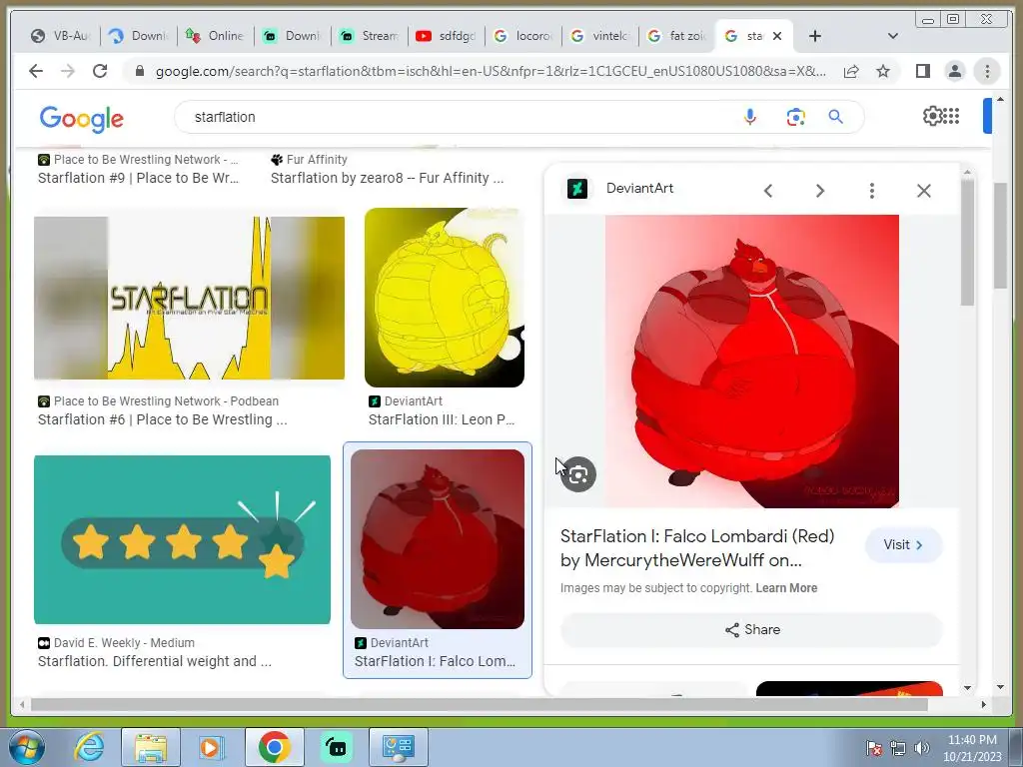This screenshot has height=767, width=1023.
Task: Click the Google logo
Action: [x=81, y=118]
